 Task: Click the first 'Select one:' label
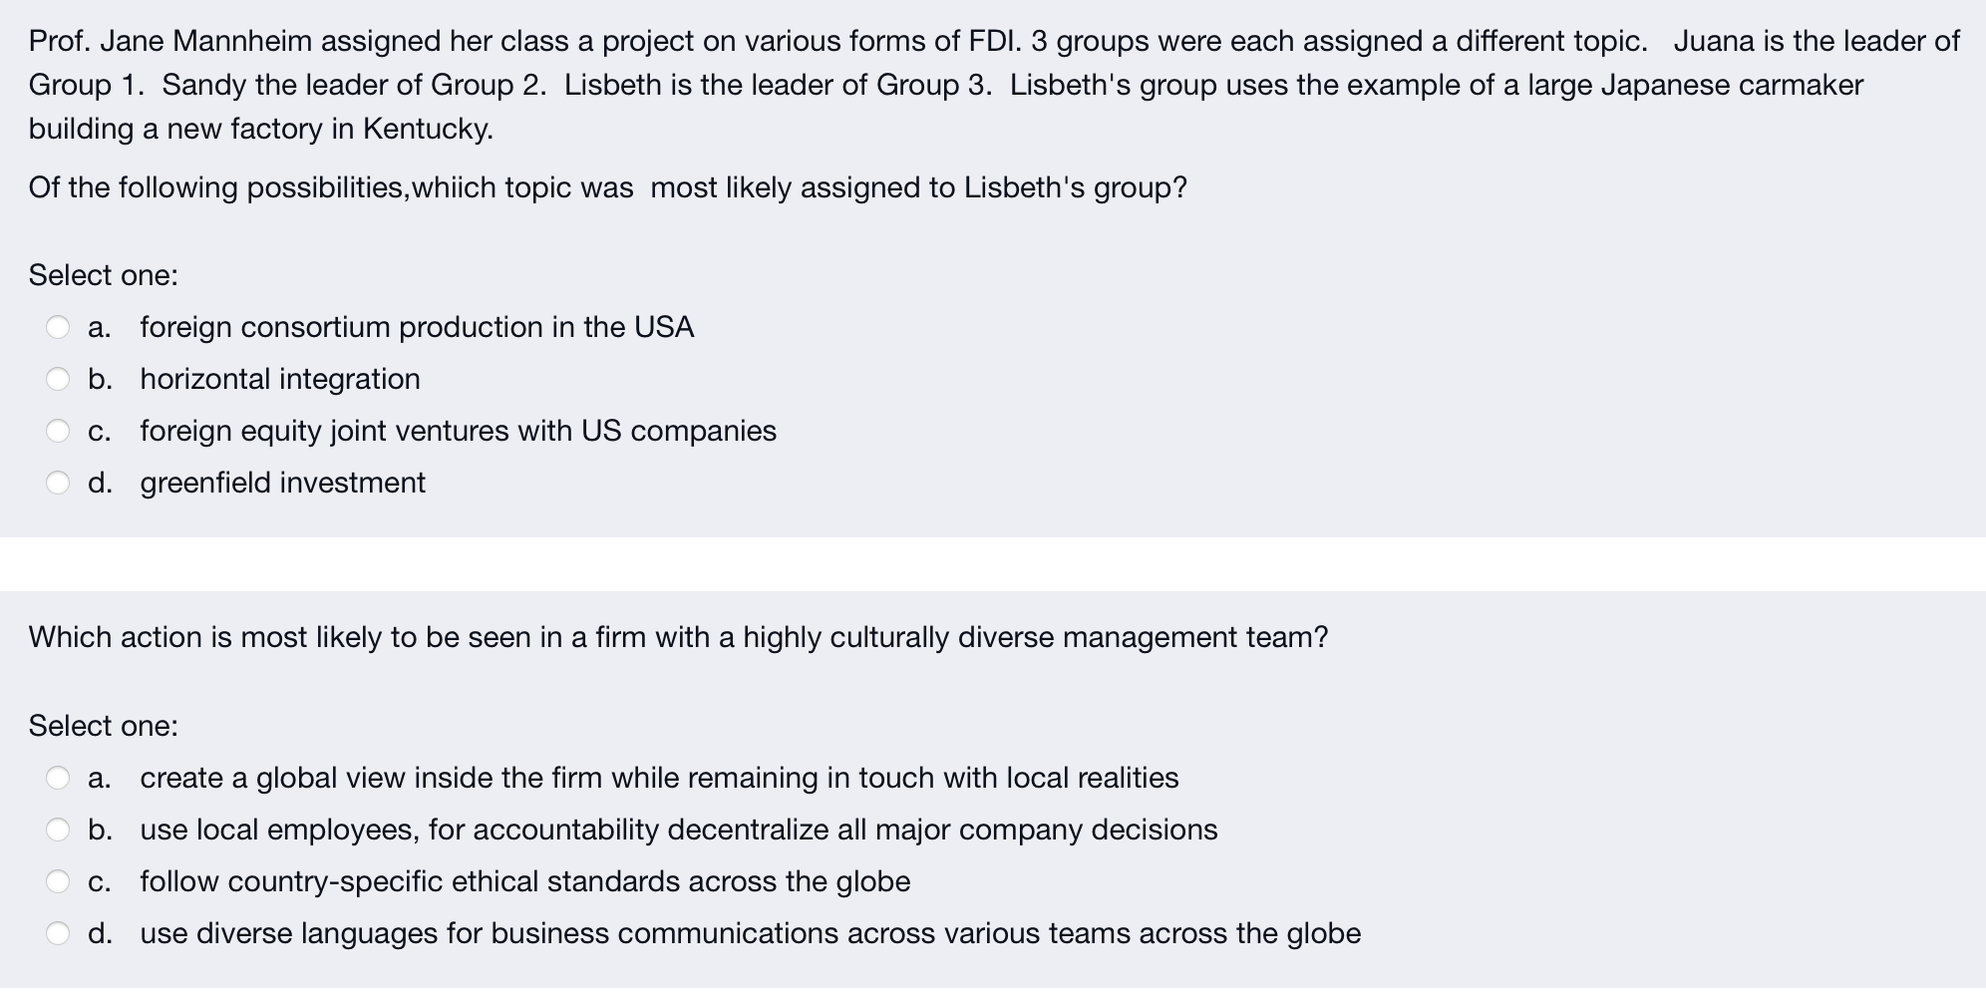coord(104,275)
